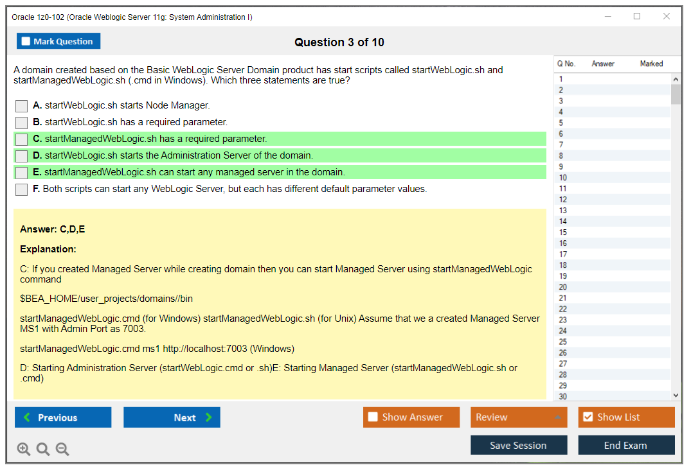The height and width of the screenshot is (472, 691).
Task: Select question 3 in the list
Action: point(612,101)
